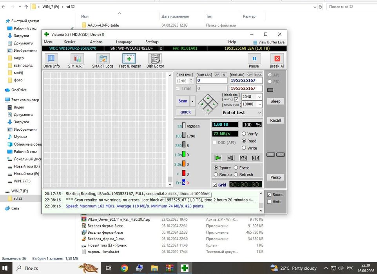Click the Passp button
This screenshot has height=274, width=377.
pyautogui.click(x=275, y=177)
